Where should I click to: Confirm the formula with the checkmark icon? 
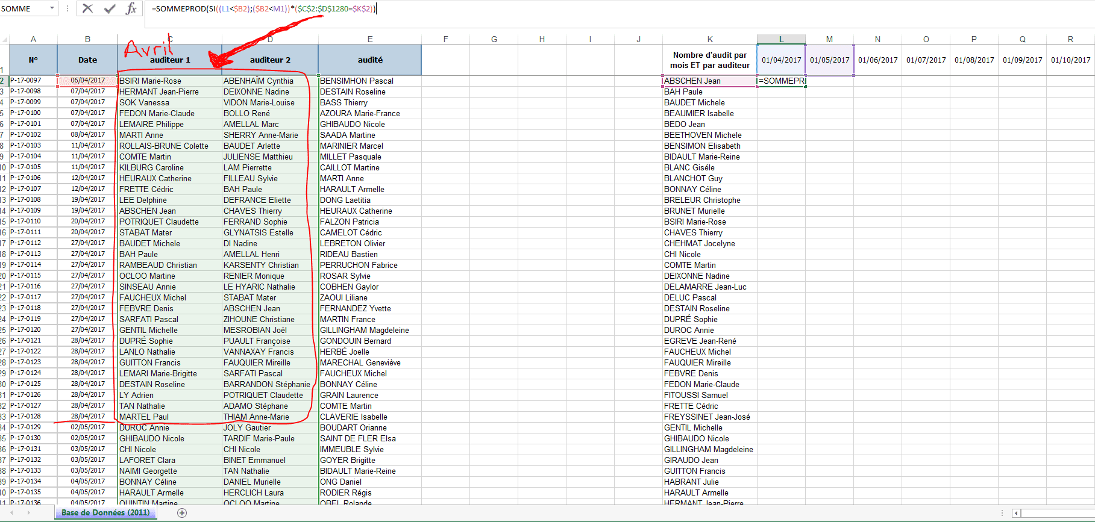click(110, 8)
